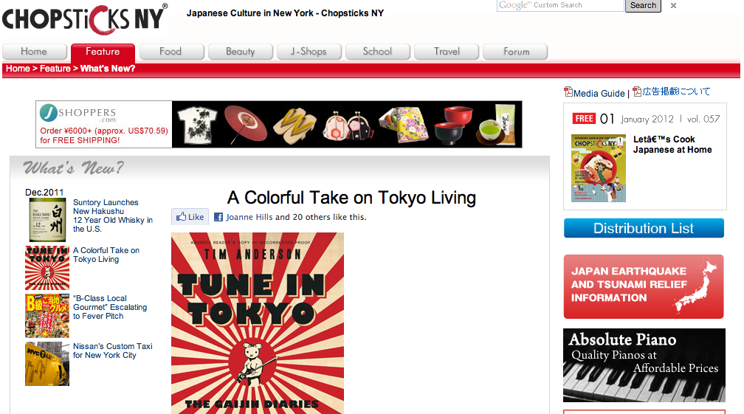Focus the Google Custom Search field
This screenshot has height=414, width=744.
pyautogui.click(x=560, y=5)
